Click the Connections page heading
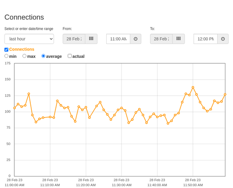The height and width of the screenshot is (188, 233). click(24, 17)
